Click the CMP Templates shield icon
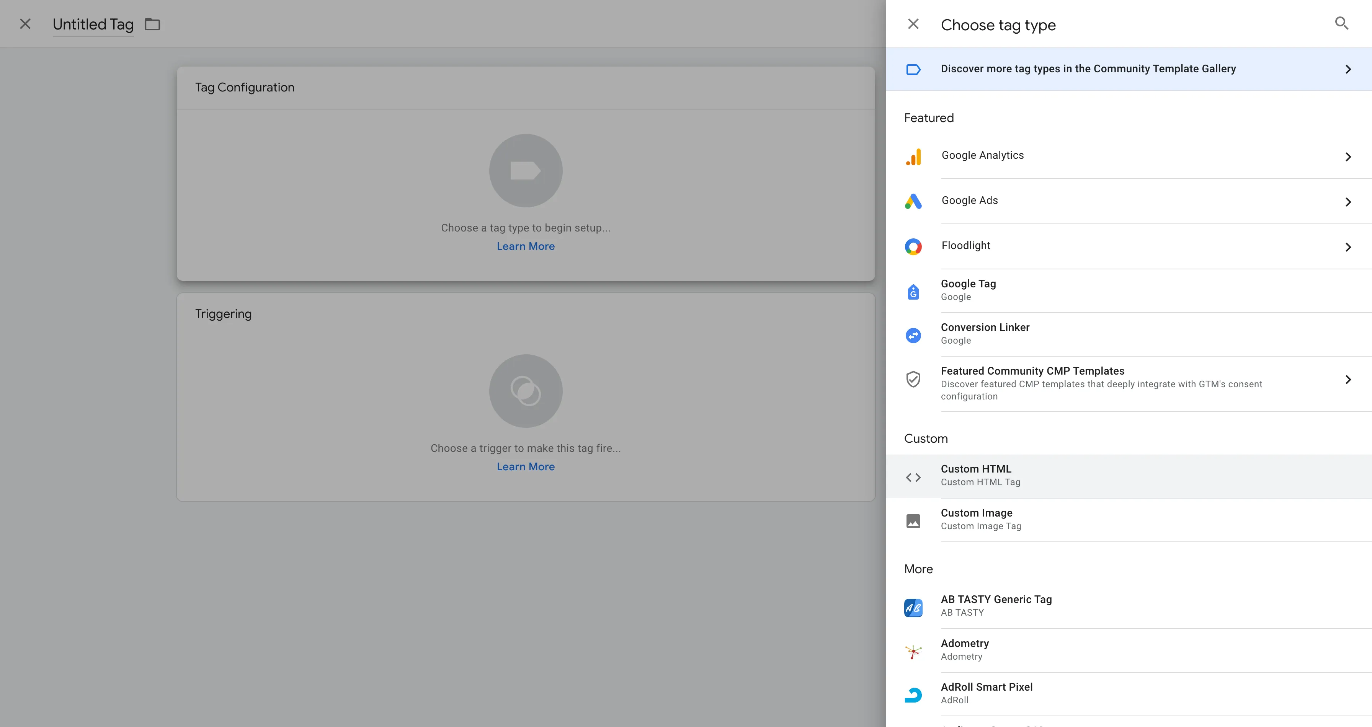The image size is (1372, 727). pos(913,379)
